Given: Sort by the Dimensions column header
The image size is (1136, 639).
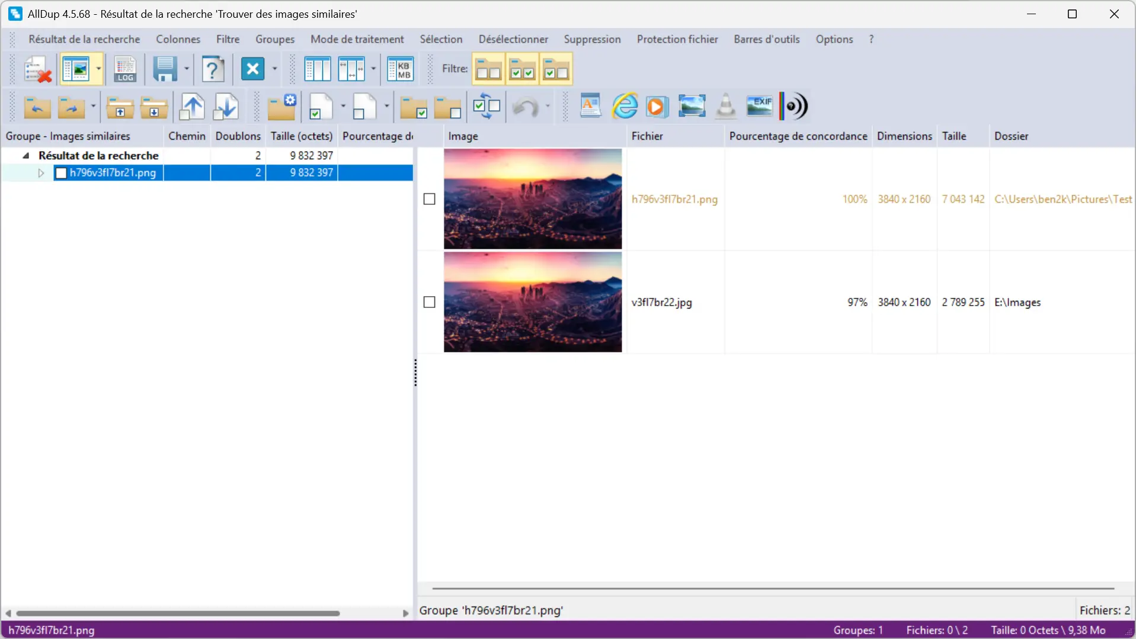Looking at the screenshot, I should (x=904, y=136).
